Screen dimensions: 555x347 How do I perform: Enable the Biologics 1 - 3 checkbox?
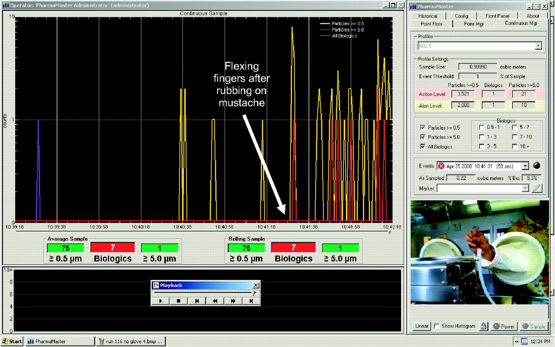[481, 137]
